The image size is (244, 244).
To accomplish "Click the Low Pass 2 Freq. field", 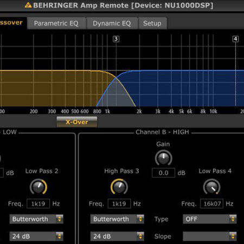I will [38, 204].
